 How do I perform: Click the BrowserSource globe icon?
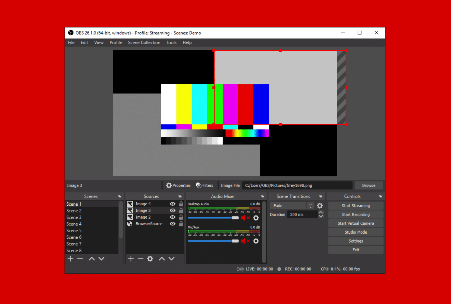pos(130,224)
